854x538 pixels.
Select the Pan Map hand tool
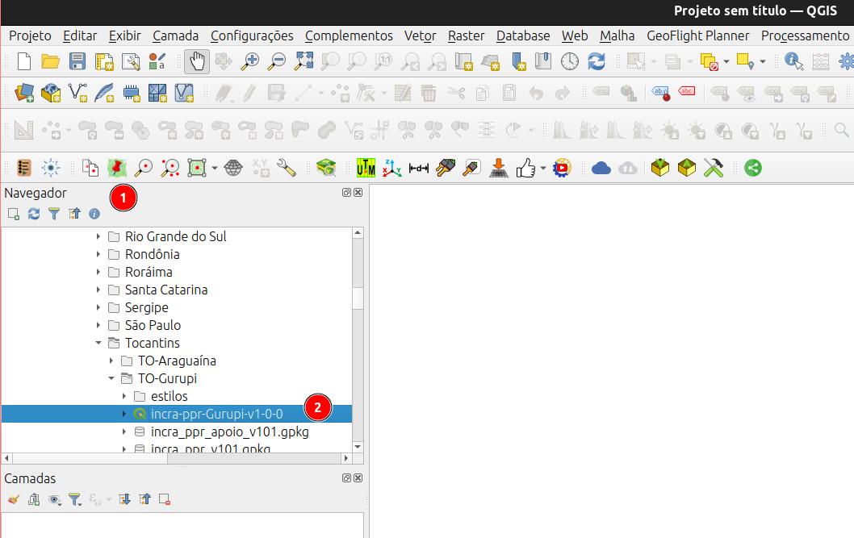[197, 61]
